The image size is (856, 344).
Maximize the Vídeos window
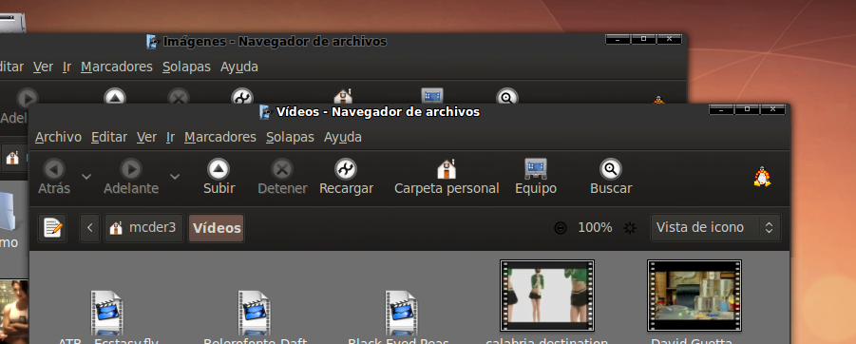[x=747, y=109]
